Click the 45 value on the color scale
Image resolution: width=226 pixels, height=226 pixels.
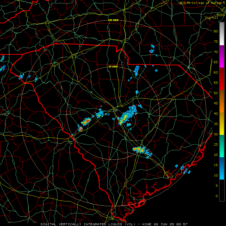pyautogui.click(x=216, y=103)
